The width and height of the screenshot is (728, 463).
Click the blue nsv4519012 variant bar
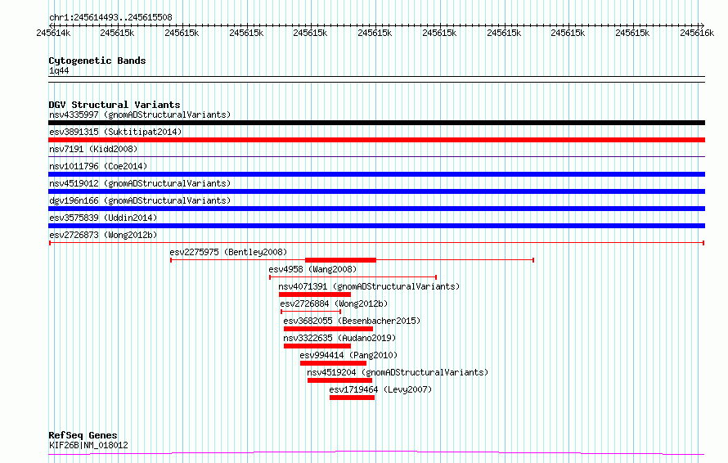coord(376,191)
